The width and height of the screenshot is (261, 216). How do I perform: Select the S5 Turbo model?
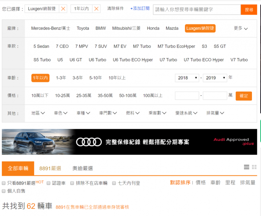pos(42,60)
